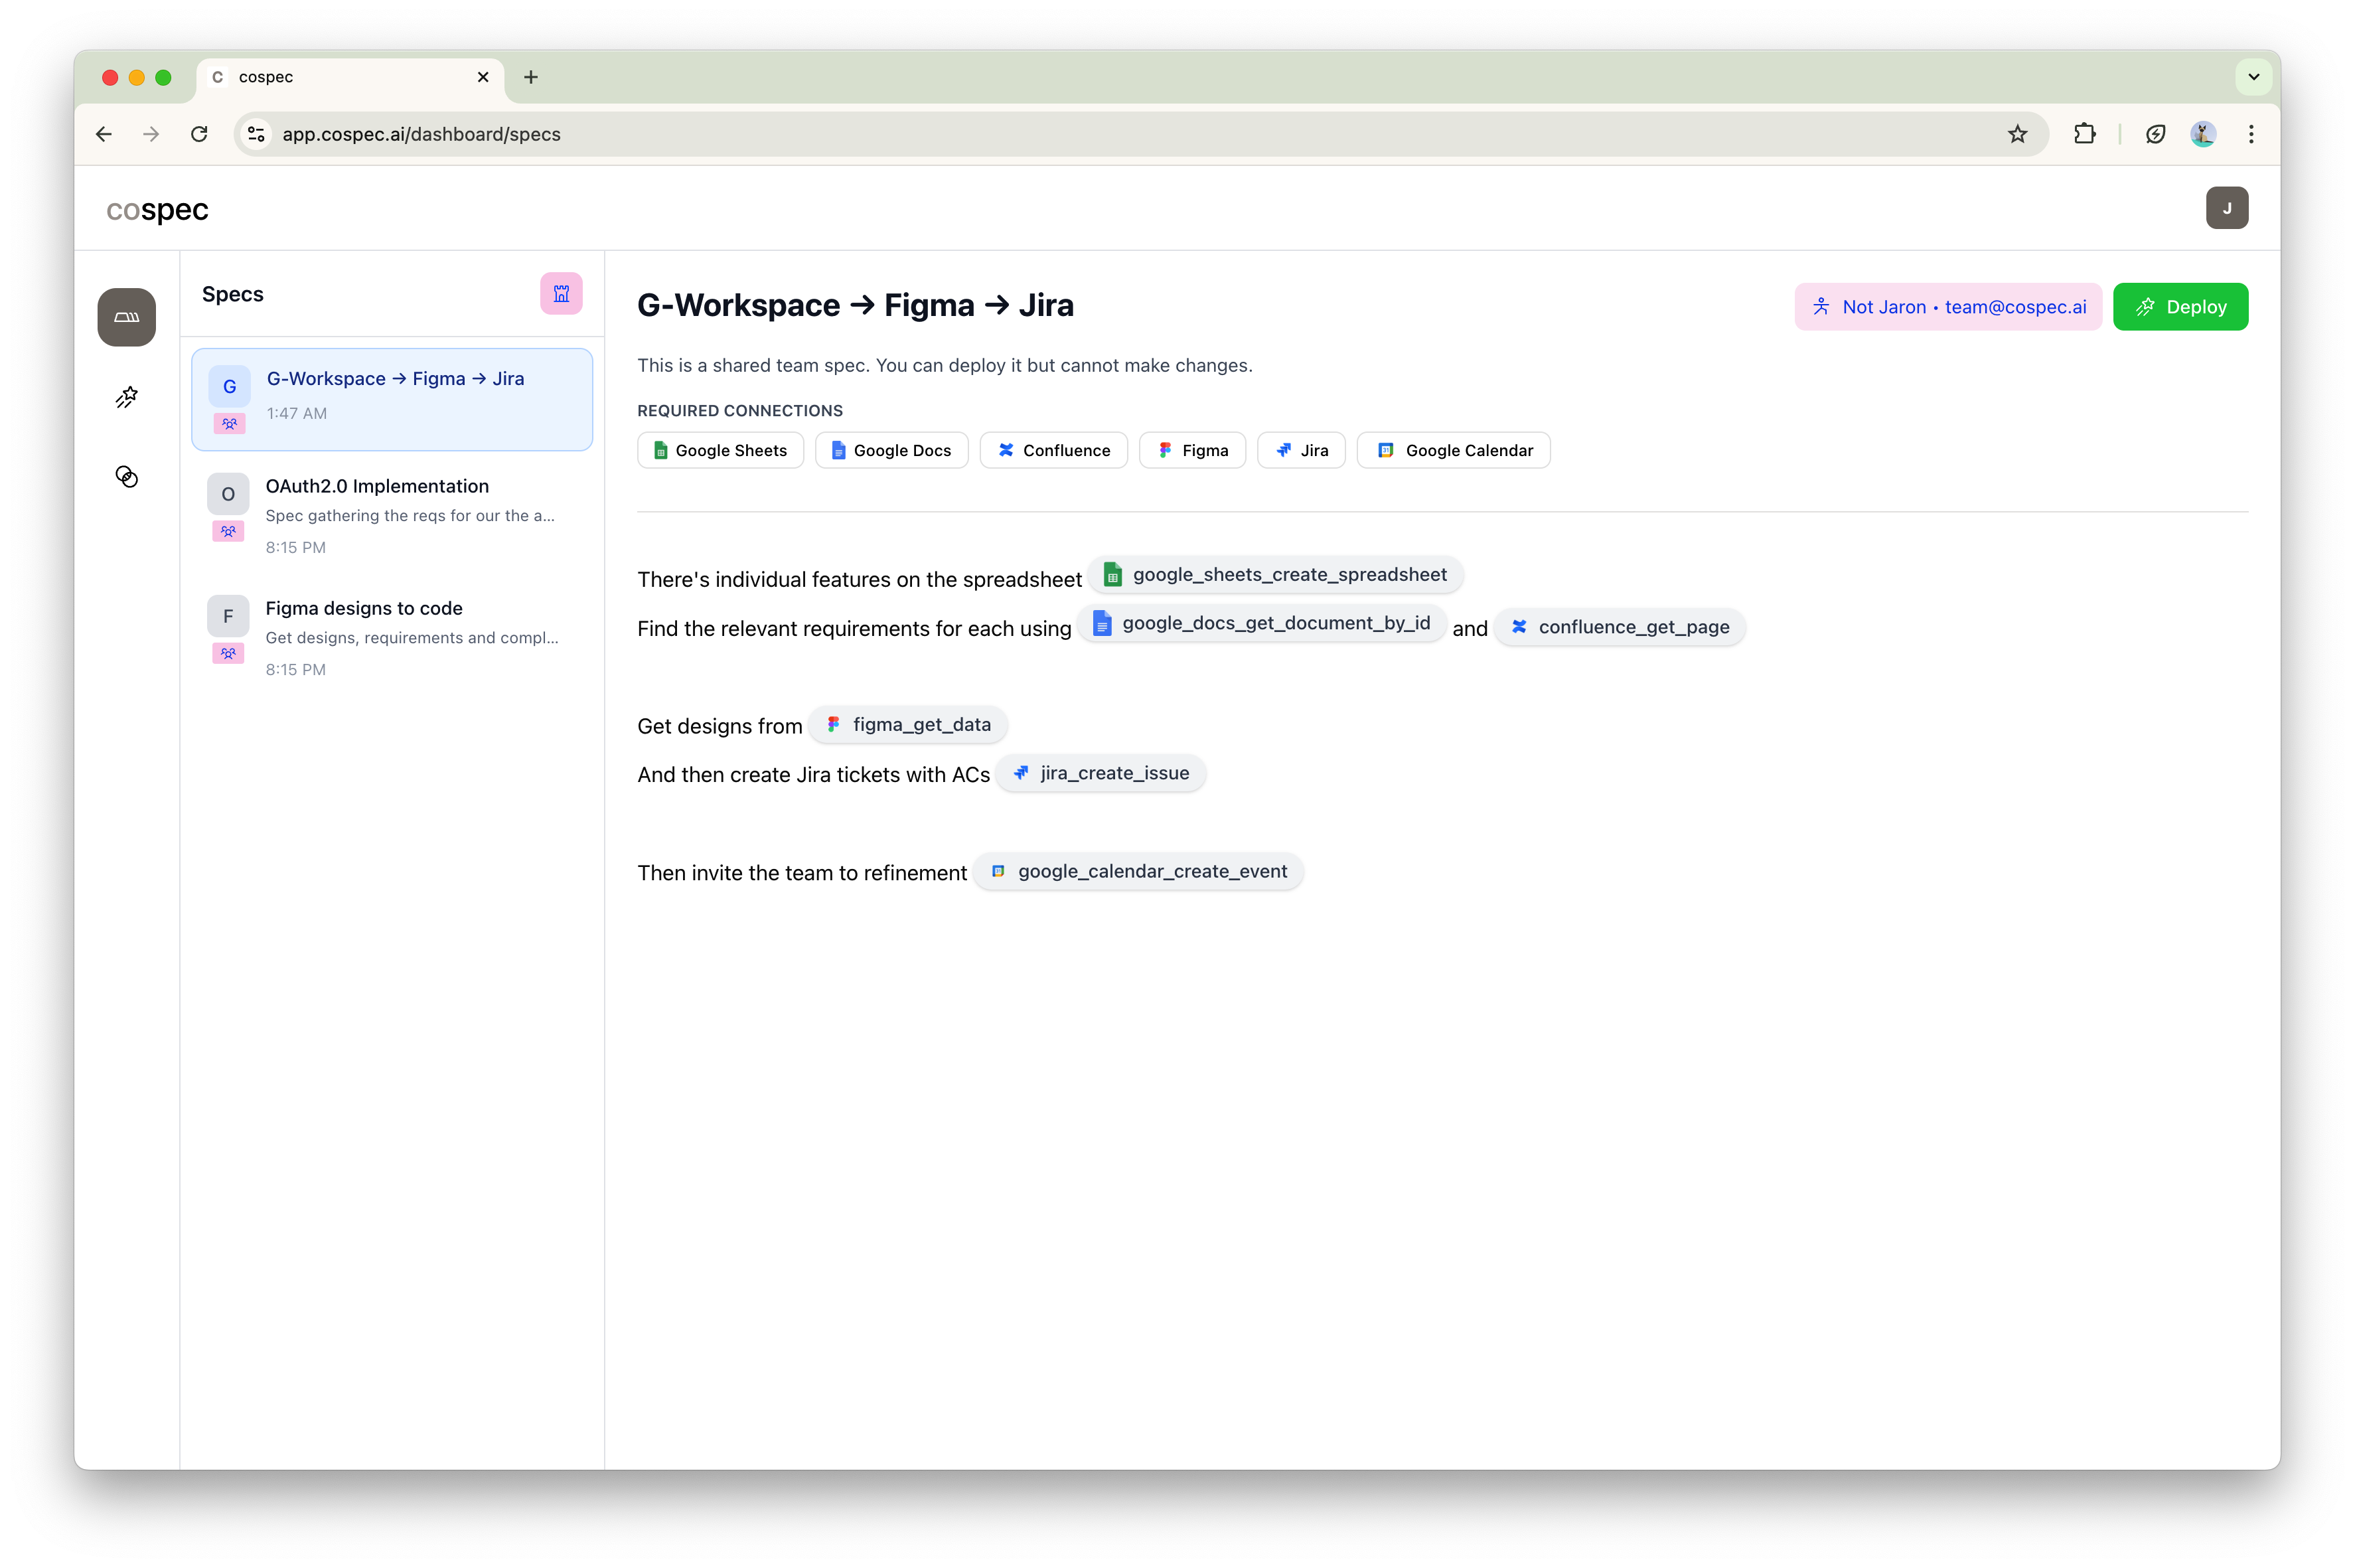Click the cospec logo

[x=157, y=209]
